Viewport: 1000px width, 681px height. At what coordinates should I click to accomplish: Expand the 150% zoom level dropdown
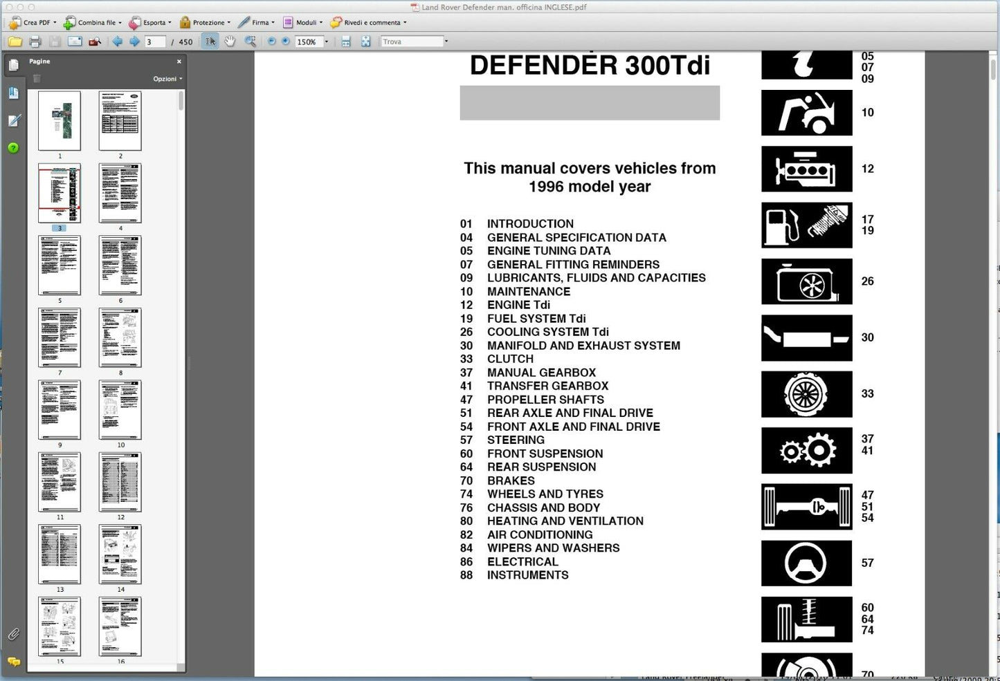pos(327,42)
